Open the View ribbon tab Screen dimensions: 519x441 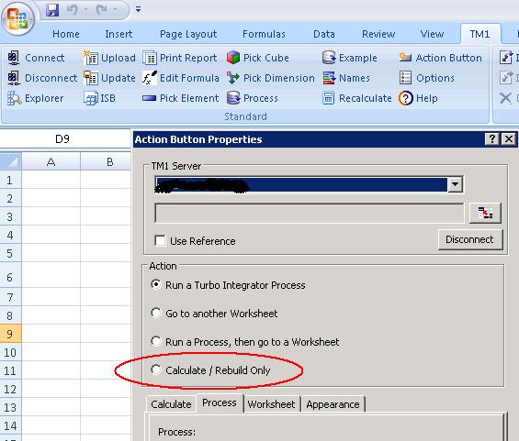(x=432, y=34)
